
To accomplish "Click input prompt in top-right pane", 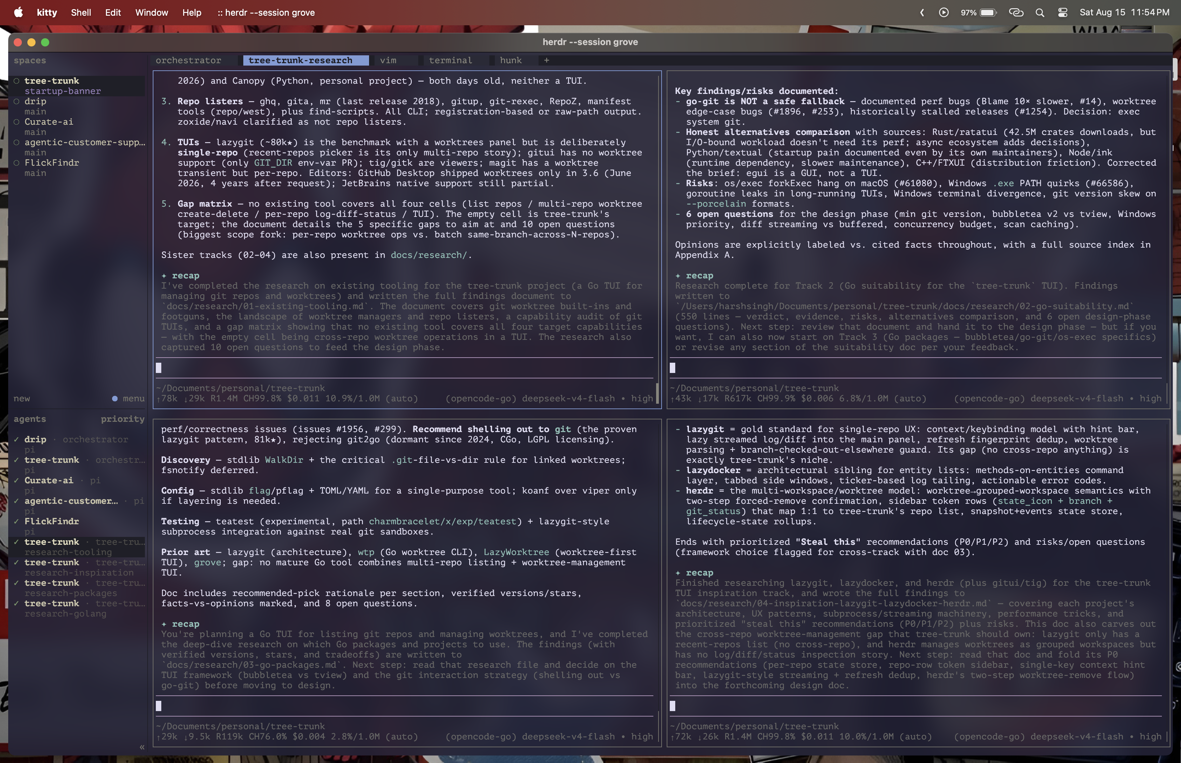I will click(x=916, y=367).
